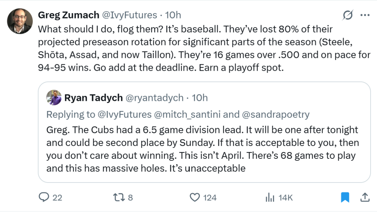Click the reply comment bubble icon

(44, 197)
